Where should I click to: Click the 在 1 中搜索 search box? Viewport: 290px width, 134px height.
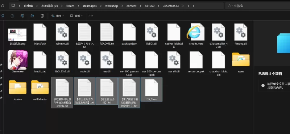tap(257, 6)
